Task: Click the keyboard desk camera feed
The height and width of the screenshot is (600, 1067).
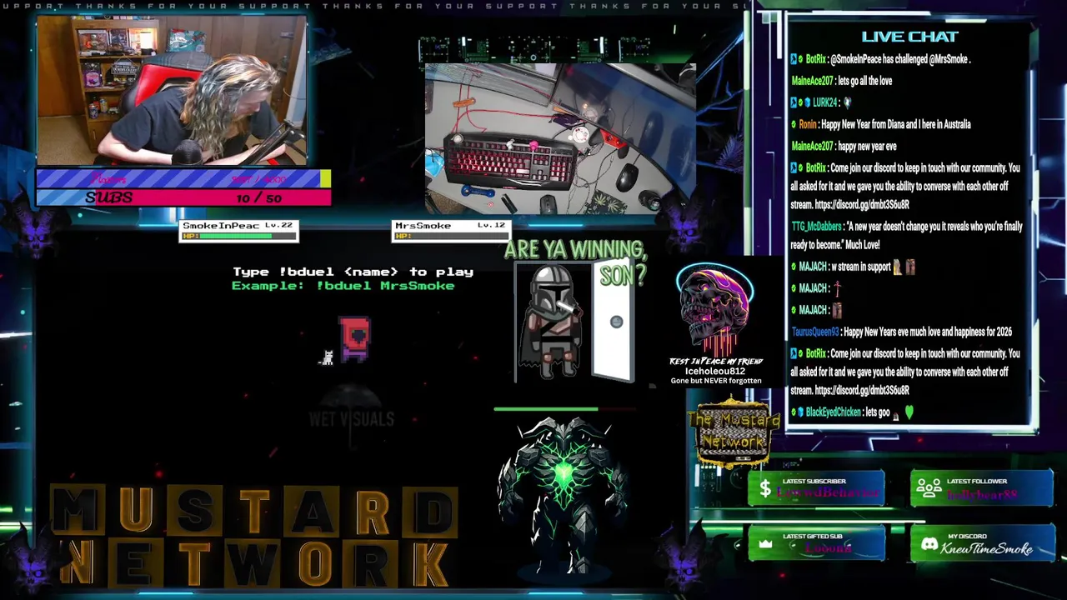Action: click(560, 138)
